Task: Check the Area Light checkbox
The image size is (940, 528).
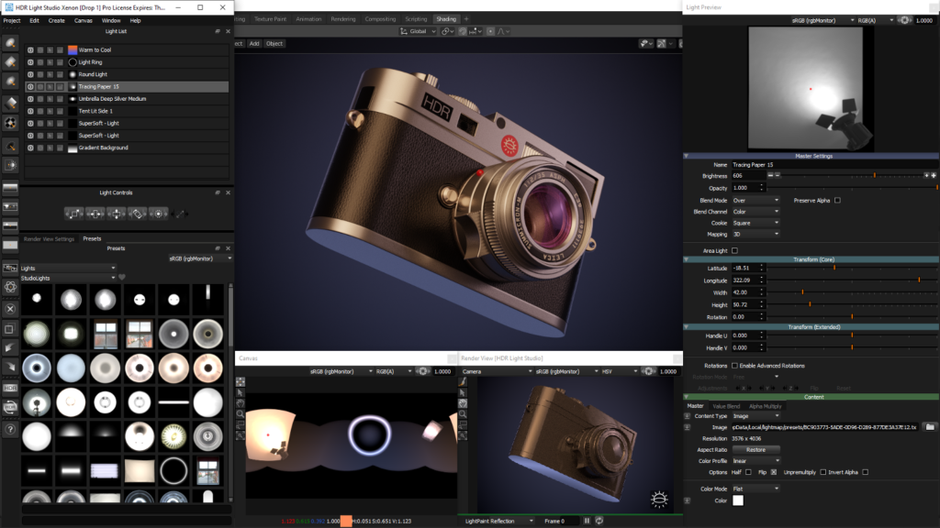Action: (734, 250)
